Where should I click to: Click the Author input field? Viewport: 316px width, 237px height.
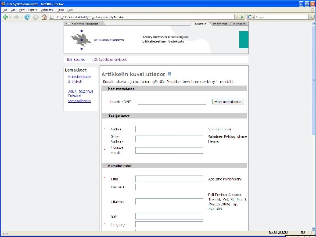click(x=169, y=129)
